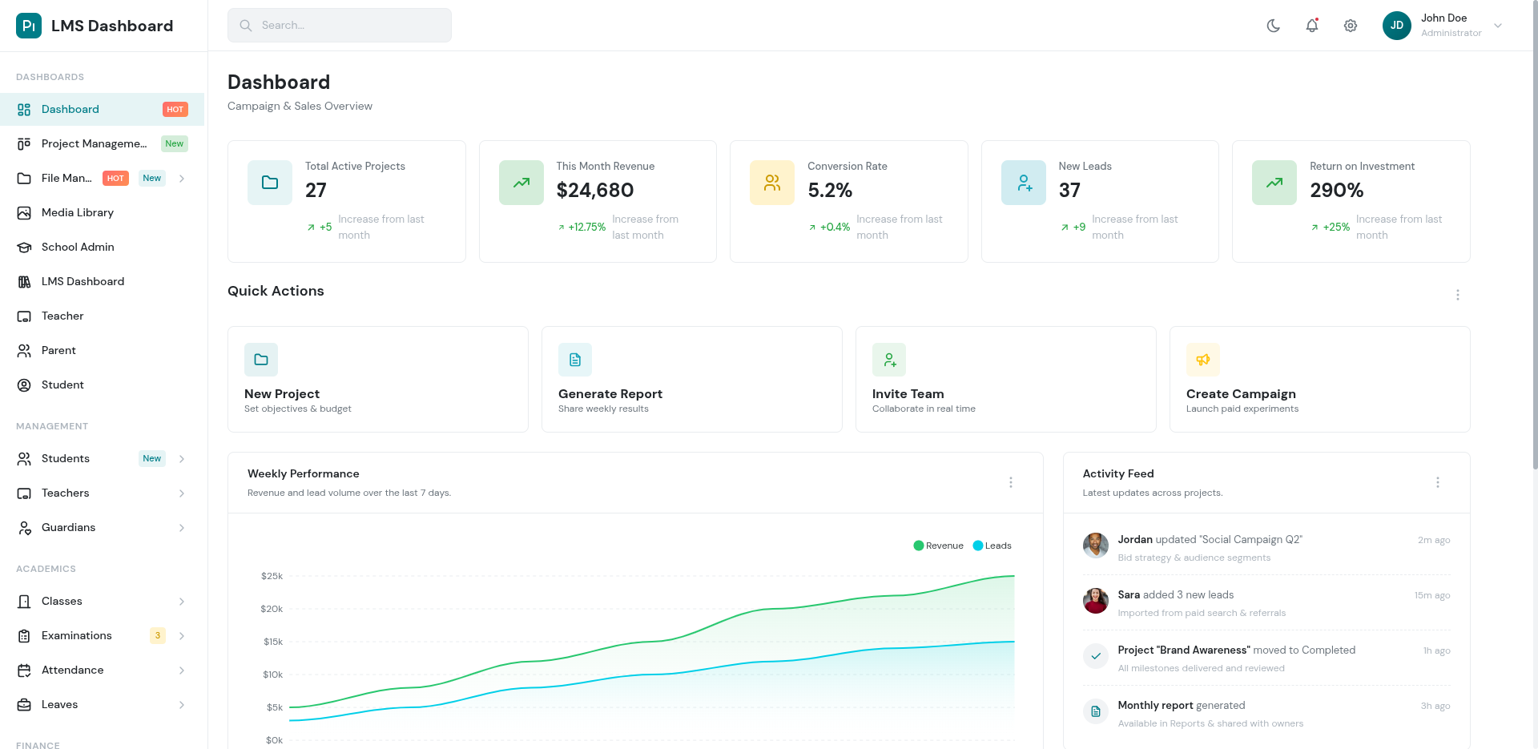Viewport: 1538px width, 749px height.
Task: Click the Invite Team quick action
Action: (x=1005, y=379)
